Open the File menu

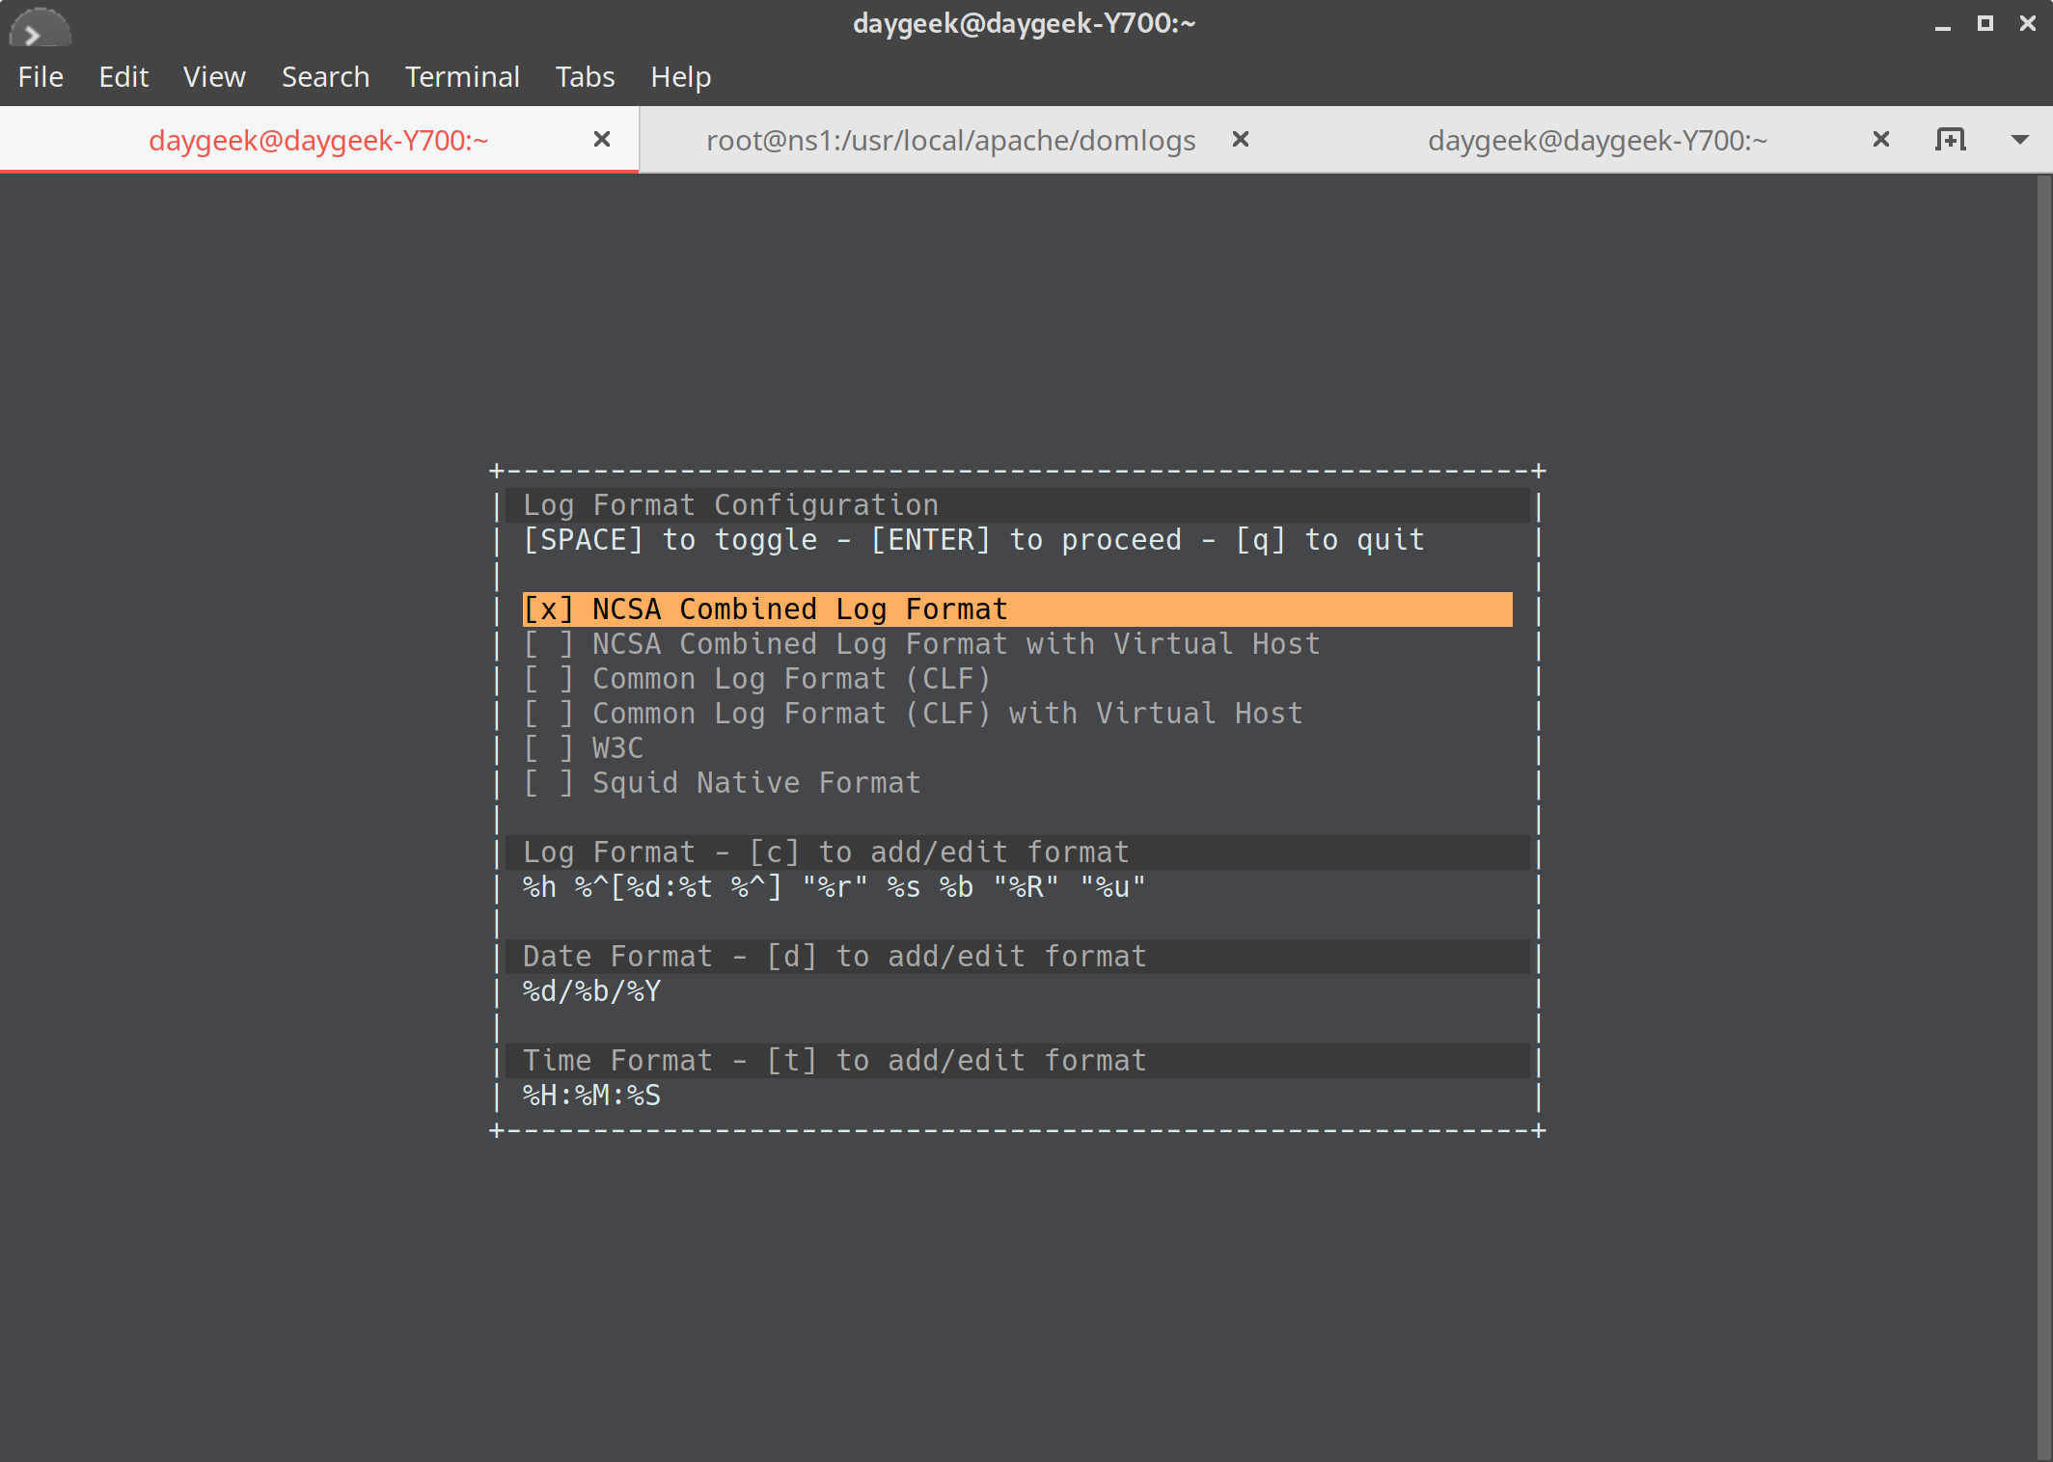(x=41, y=77)
